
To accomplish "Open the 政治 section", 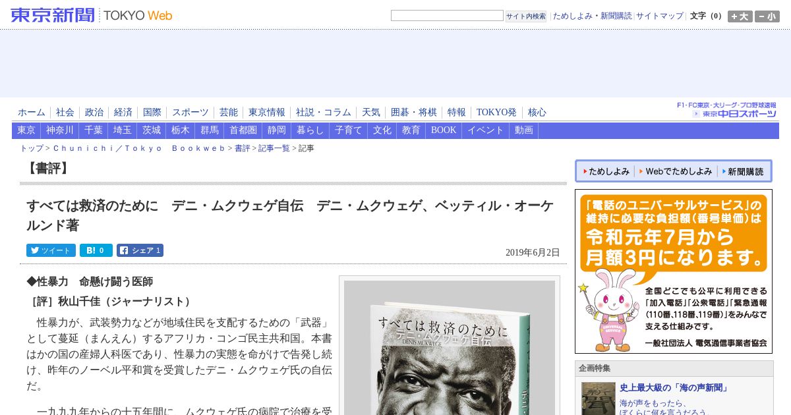I will [x=94, y=113].
